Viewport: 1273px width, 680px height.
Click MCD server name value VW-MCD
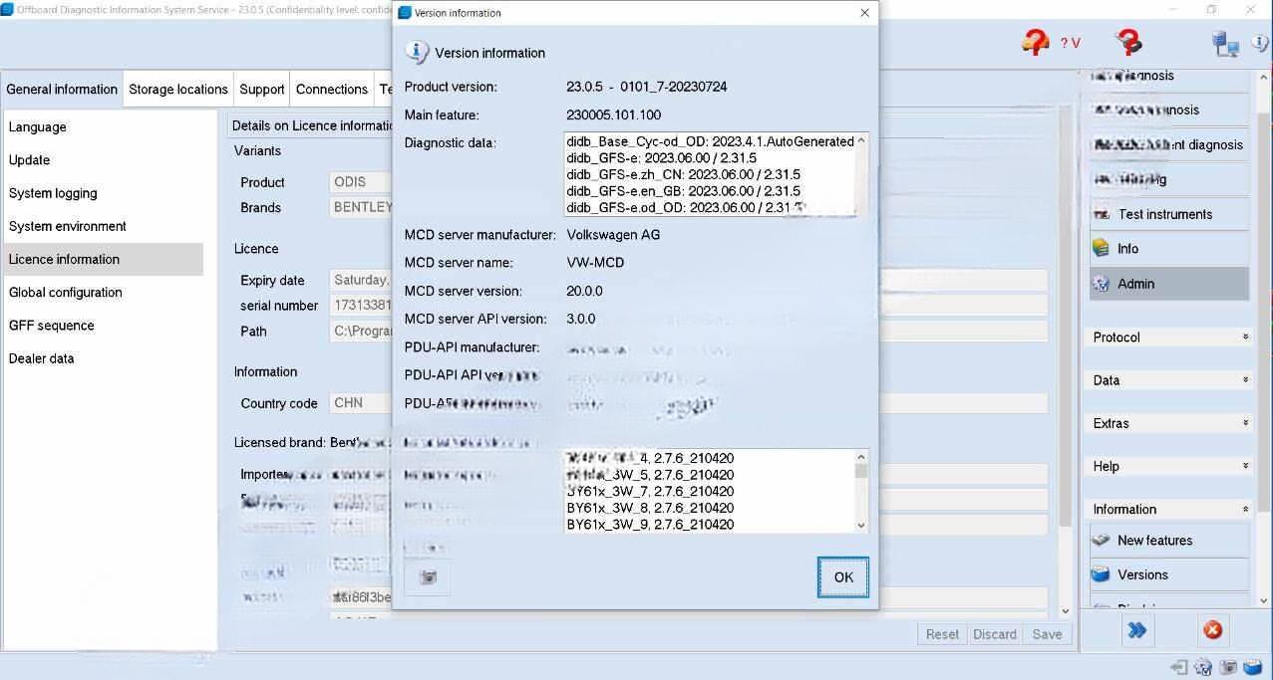coord(595,263)
